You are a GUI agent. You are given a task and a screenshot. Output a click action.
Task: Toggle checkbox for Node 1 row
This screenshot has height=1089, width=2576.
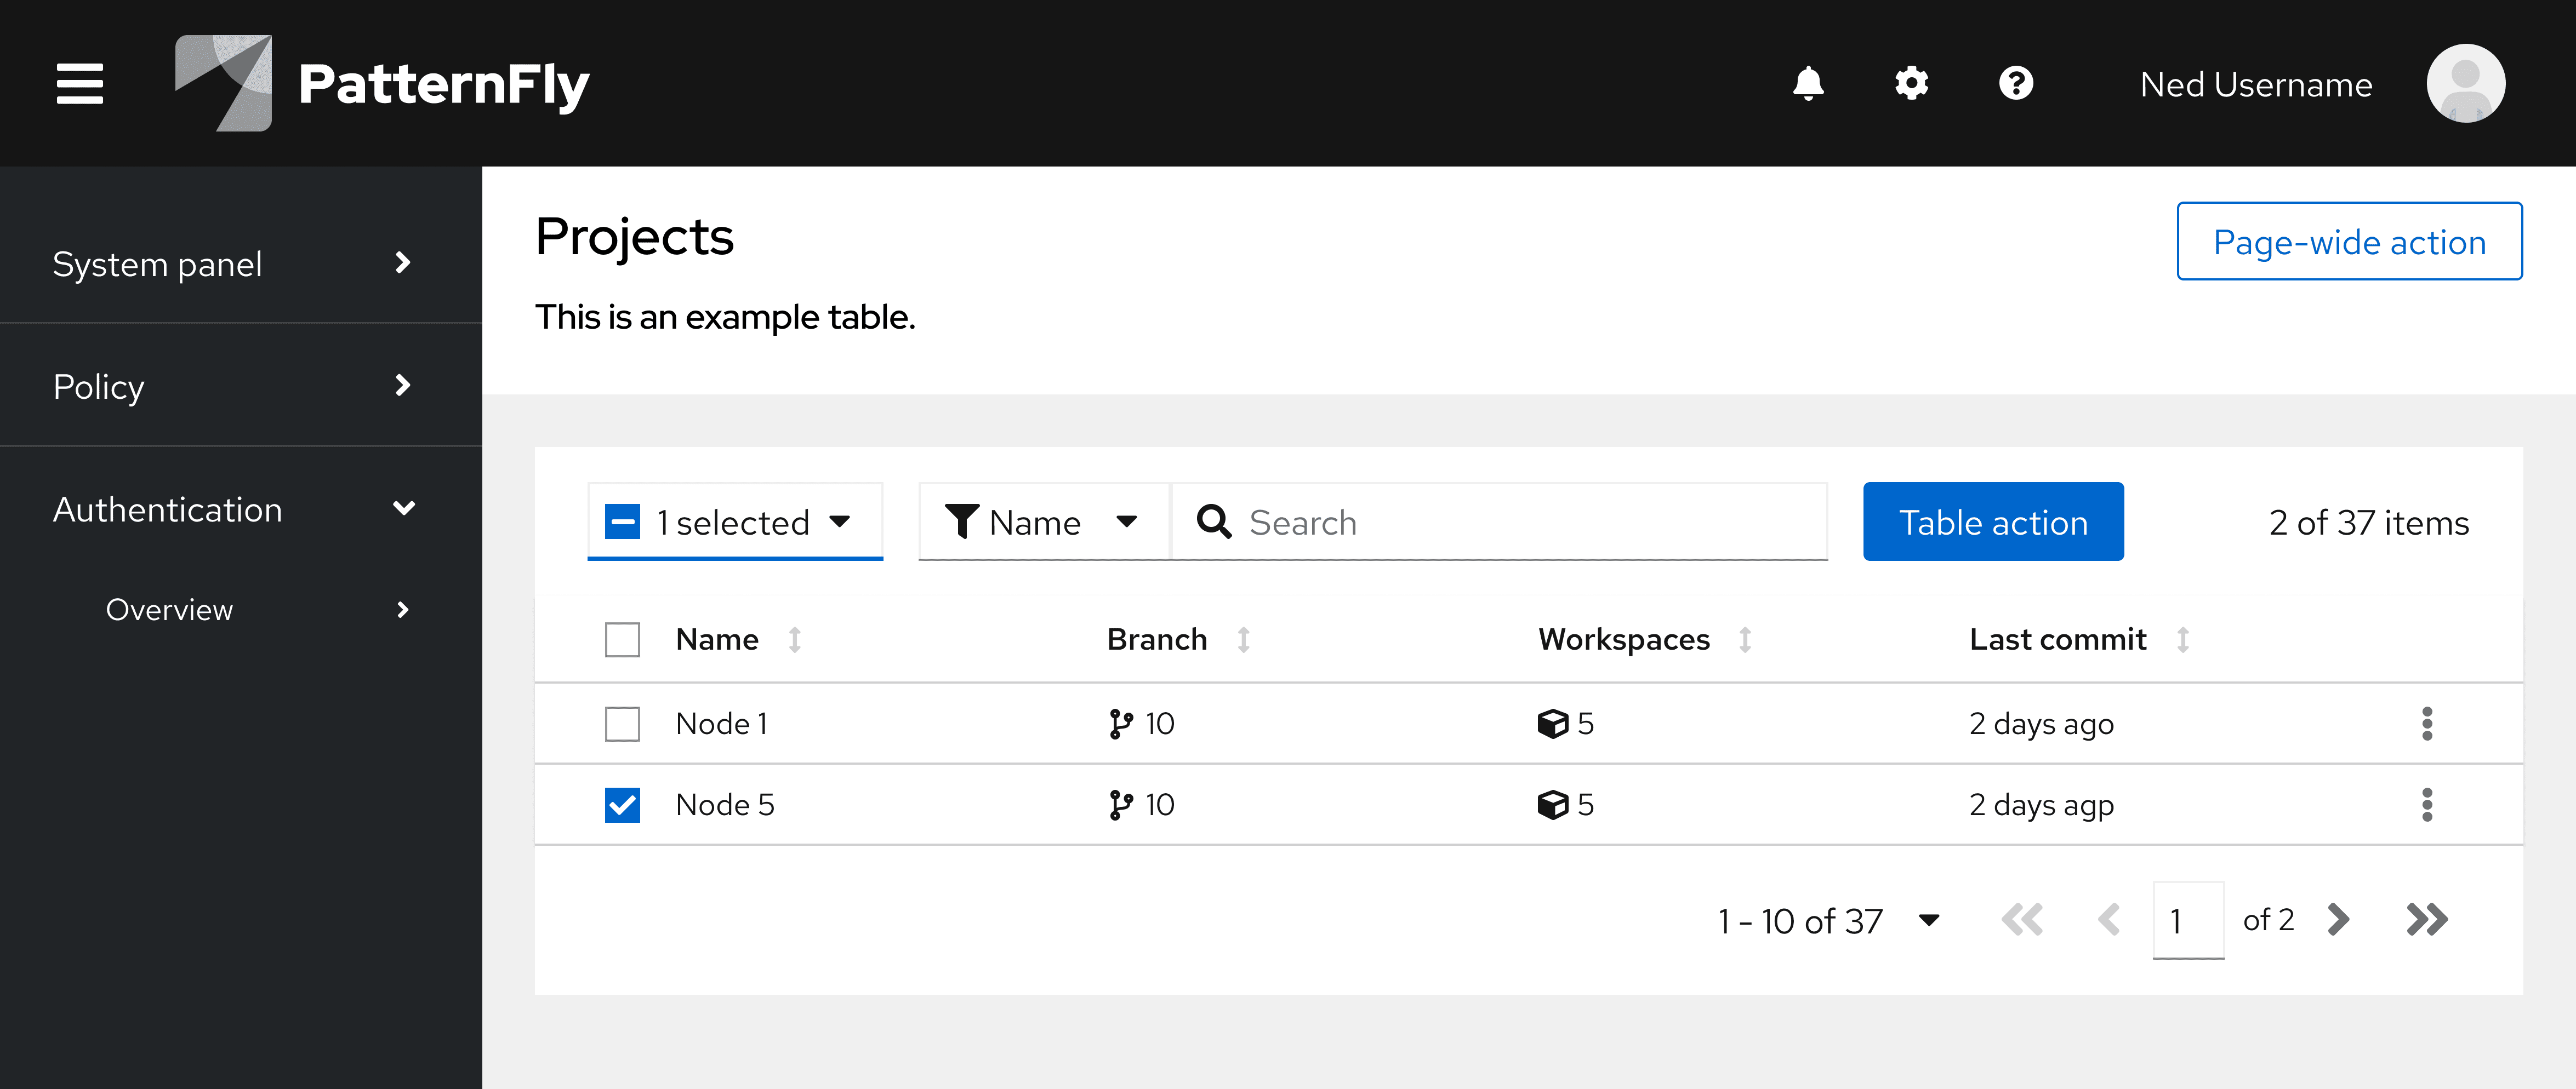(623, 723)
